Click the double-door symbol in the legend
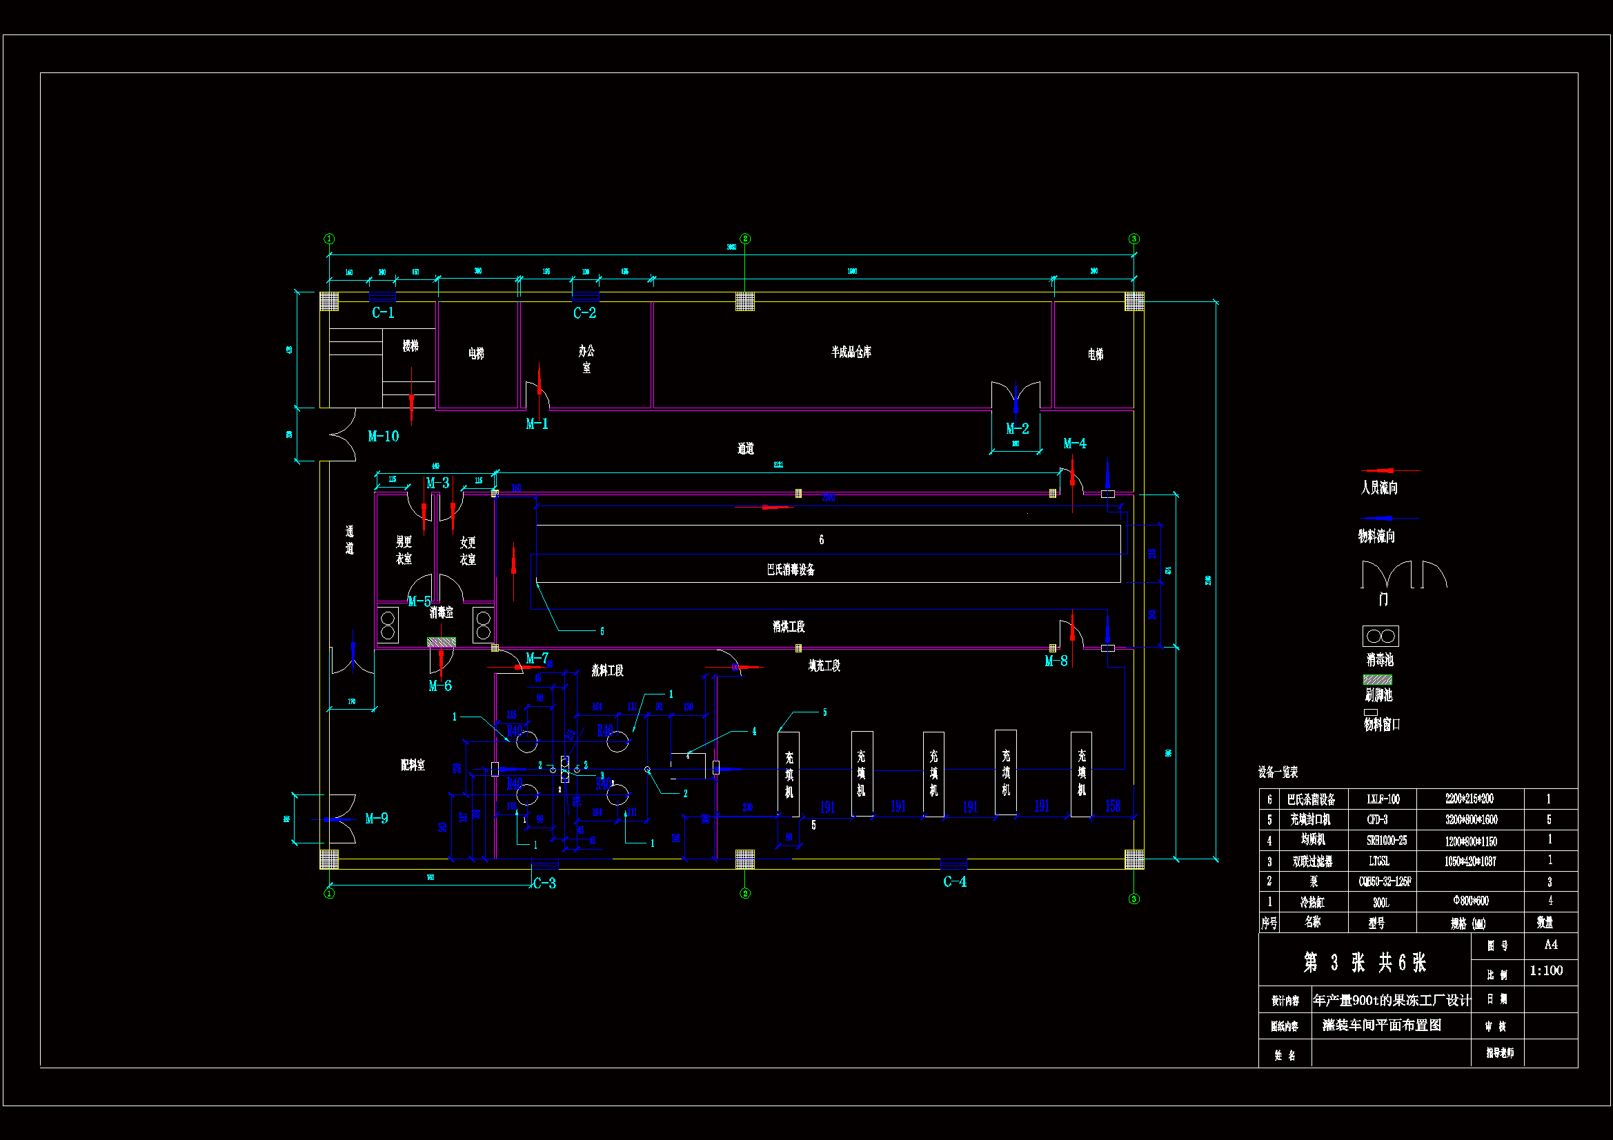Image resolution: width=1613 pixels, height=1140 pixels. coord(1386,575)
